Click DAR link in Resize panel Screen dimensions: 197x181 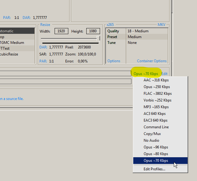coord(43,47)
